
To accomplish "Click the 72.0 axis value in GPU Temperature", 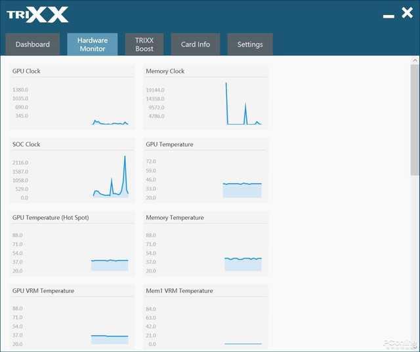I will click(x=151, y=161).
